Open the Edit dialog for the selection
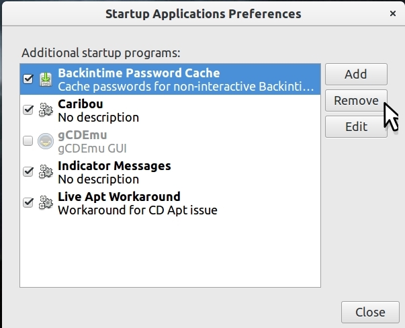 (356, 126)
